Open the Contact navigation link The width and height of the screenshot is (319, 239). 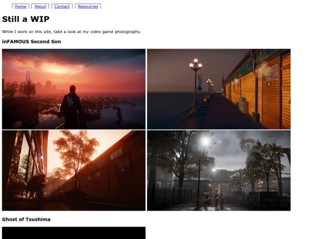point(62,6)
